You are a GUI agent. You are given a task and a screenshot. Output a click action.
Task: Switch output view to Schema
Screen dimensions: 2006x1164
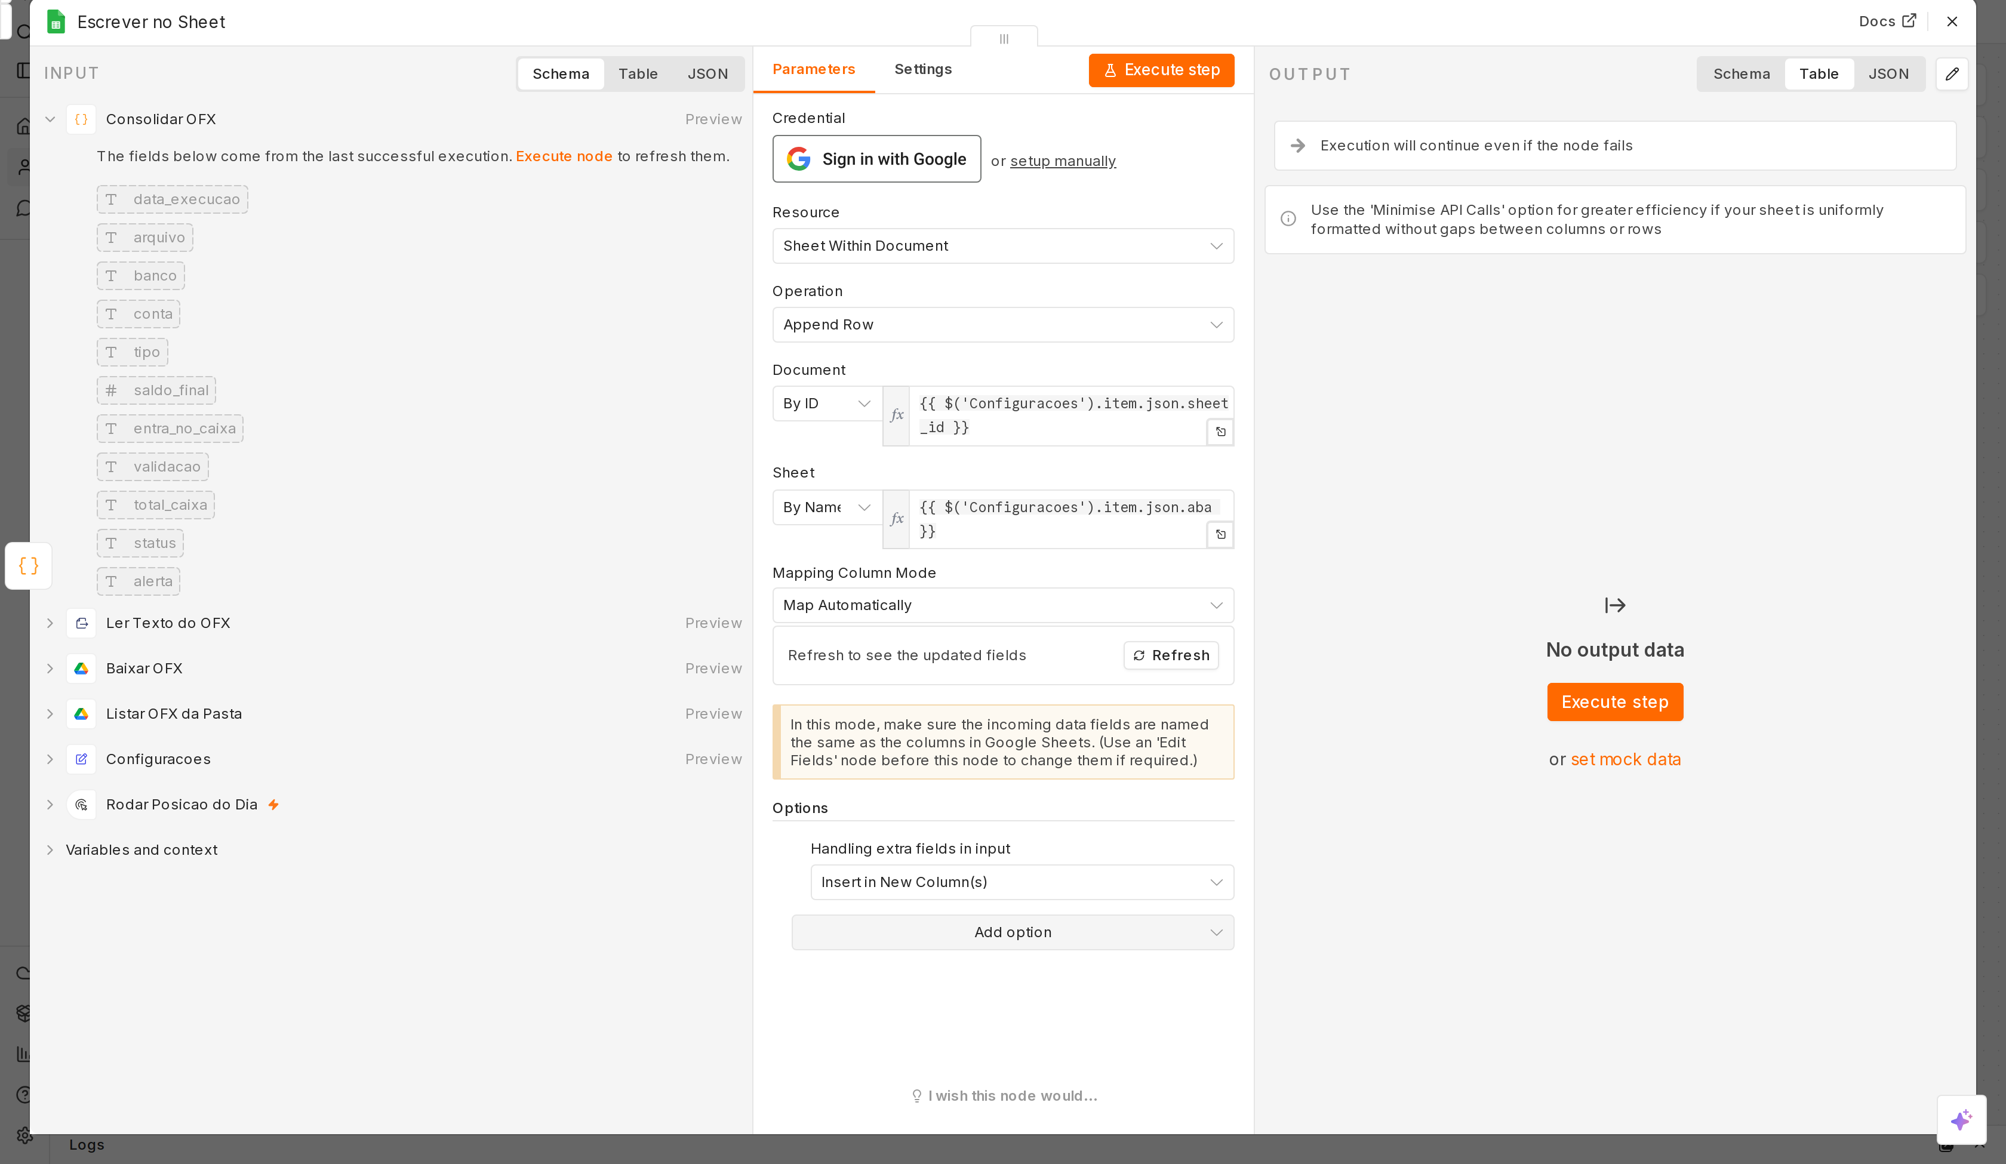coord(1741,74)
